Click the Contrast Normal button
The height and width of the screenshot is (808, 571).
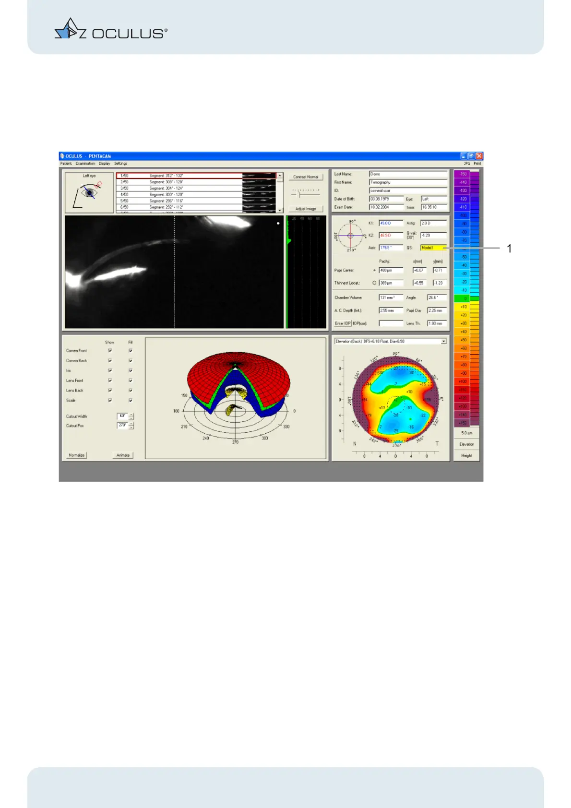click(306, 177)
